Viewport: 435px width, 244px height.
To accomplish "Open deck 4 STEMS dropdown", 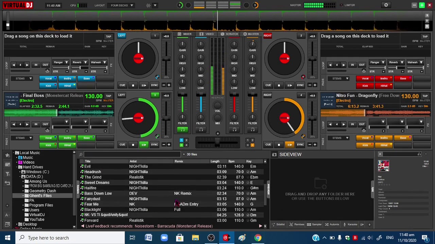I will [340, 138].
